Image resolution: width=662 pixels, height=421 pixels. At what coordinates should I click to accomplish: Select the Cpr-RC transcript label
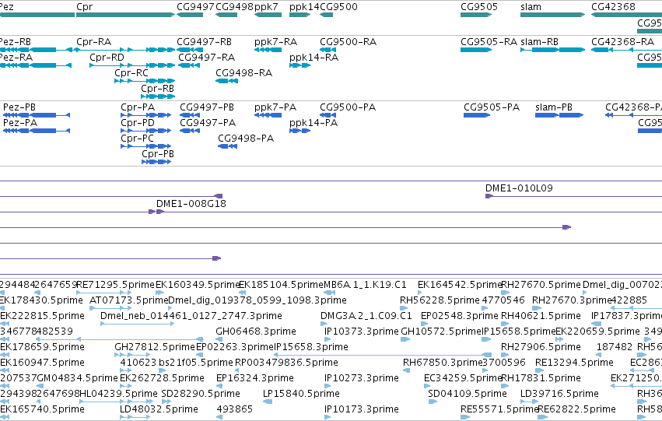coord(131,73)
